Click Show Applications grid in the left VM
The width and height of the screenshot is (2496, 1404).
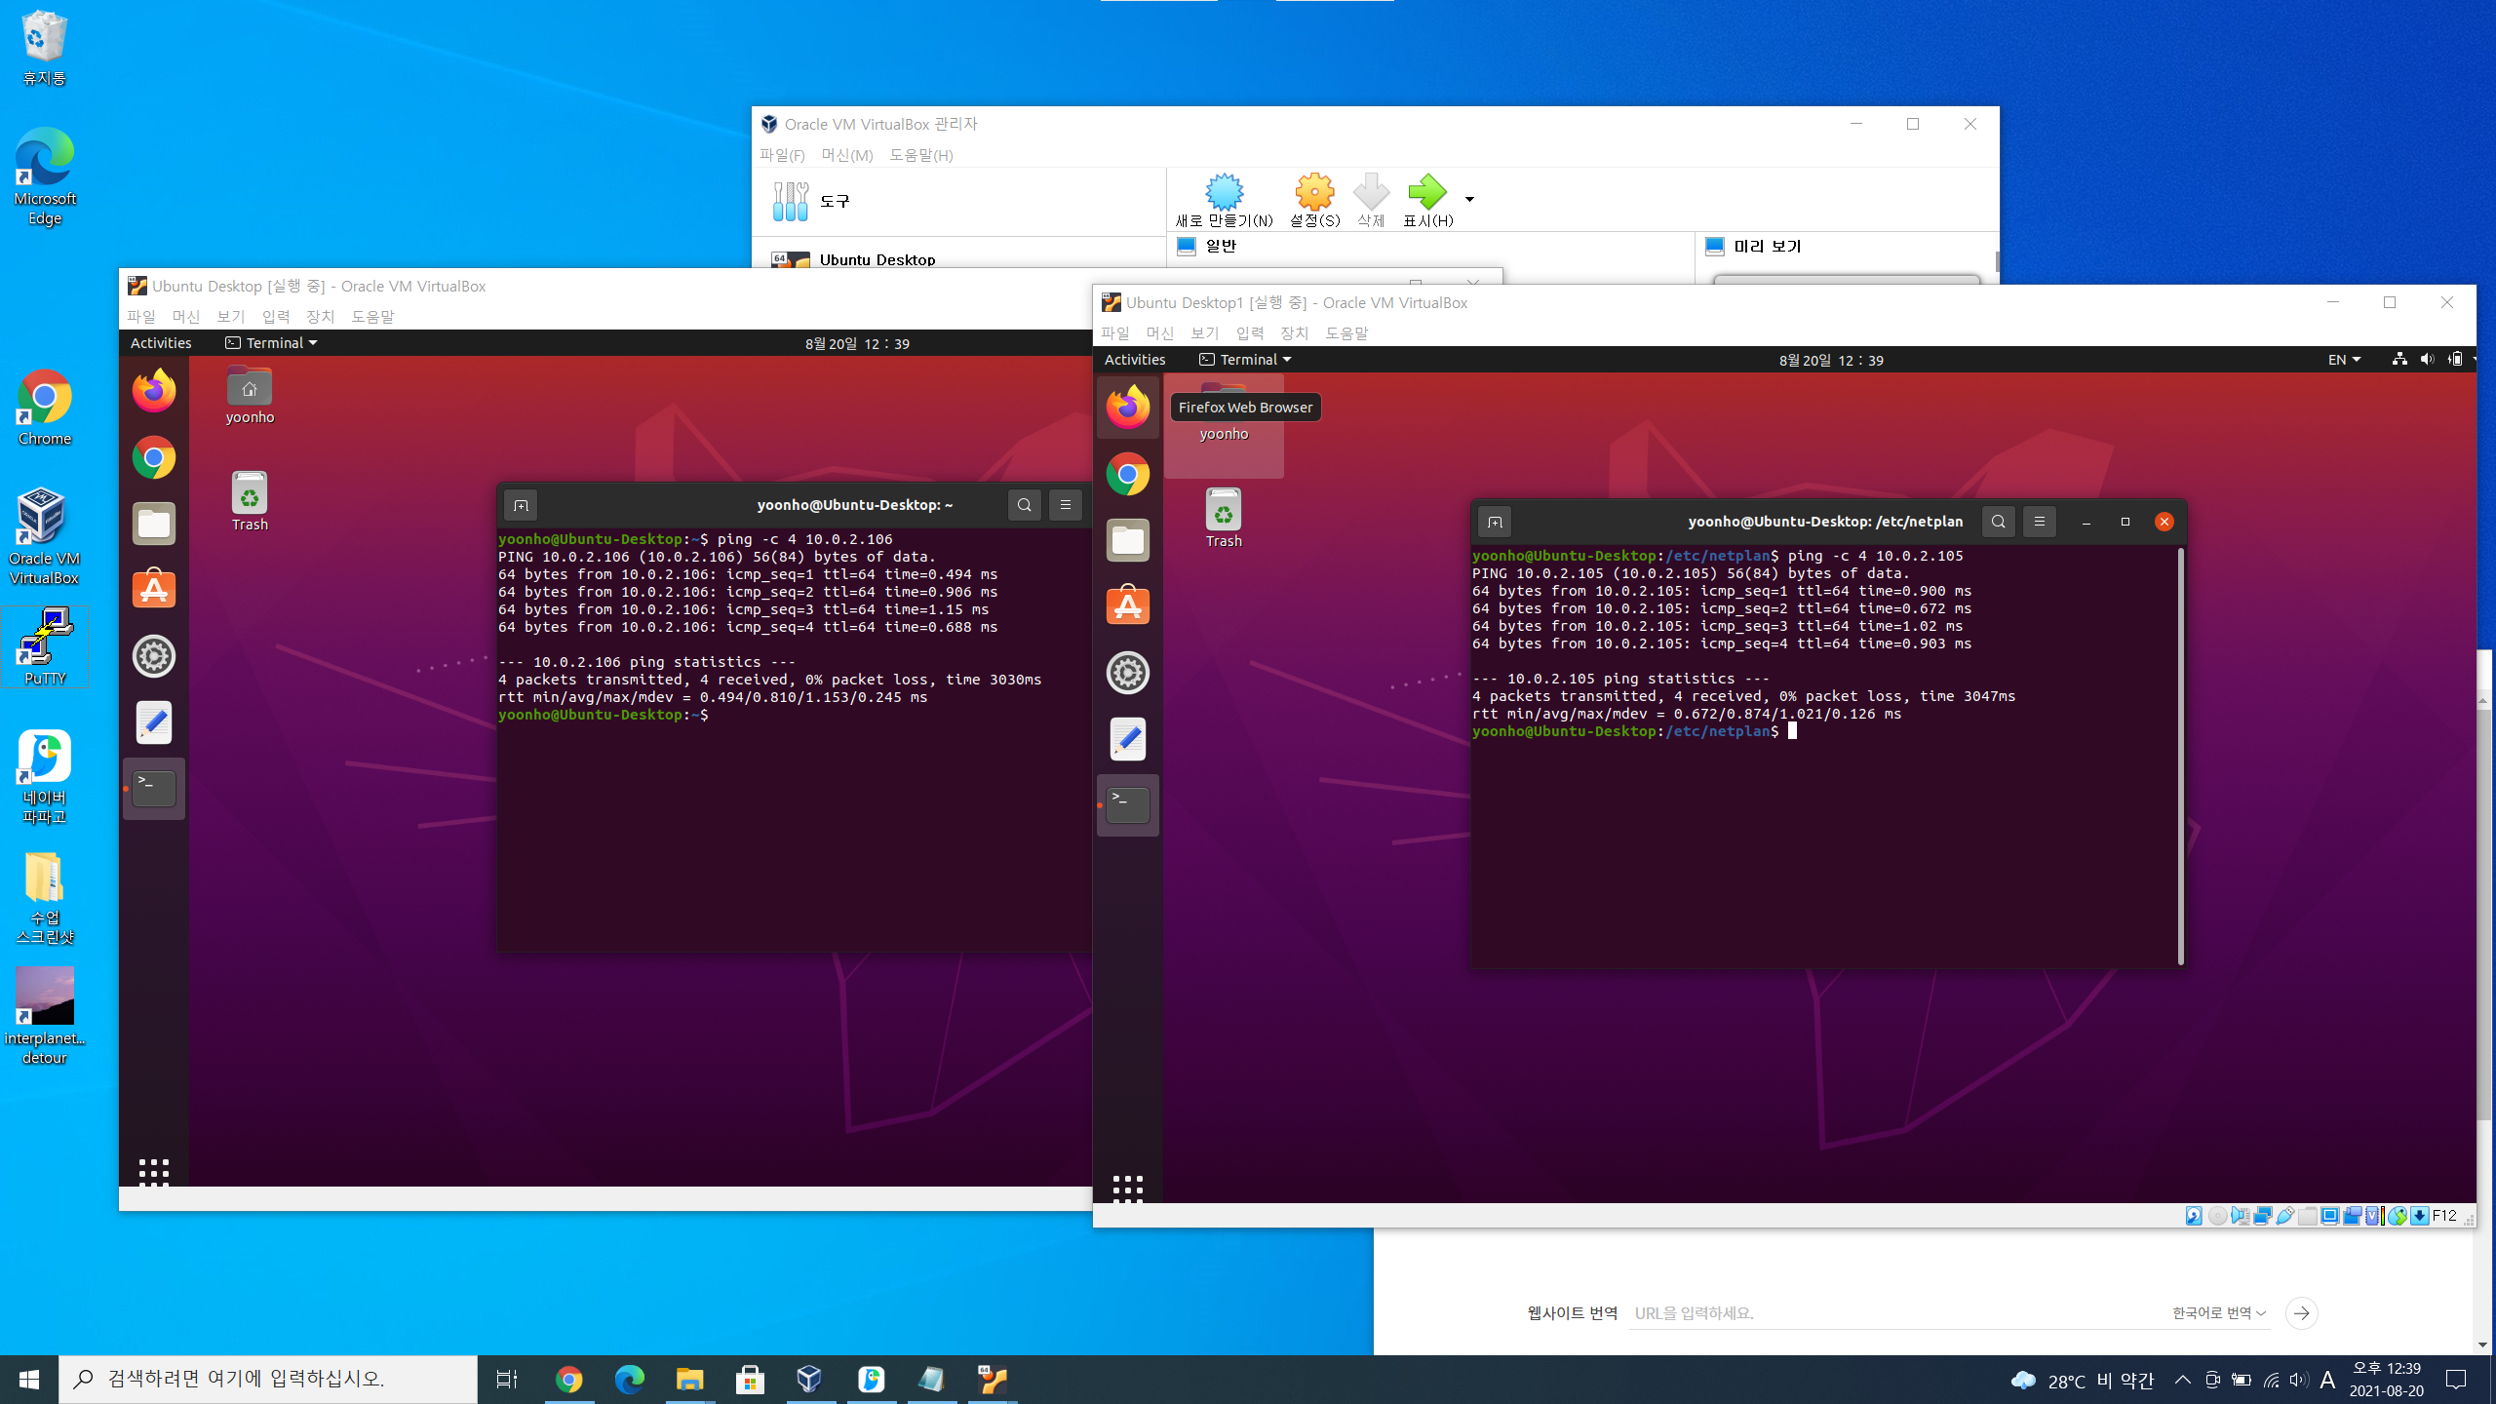(x=154, y=1171)
